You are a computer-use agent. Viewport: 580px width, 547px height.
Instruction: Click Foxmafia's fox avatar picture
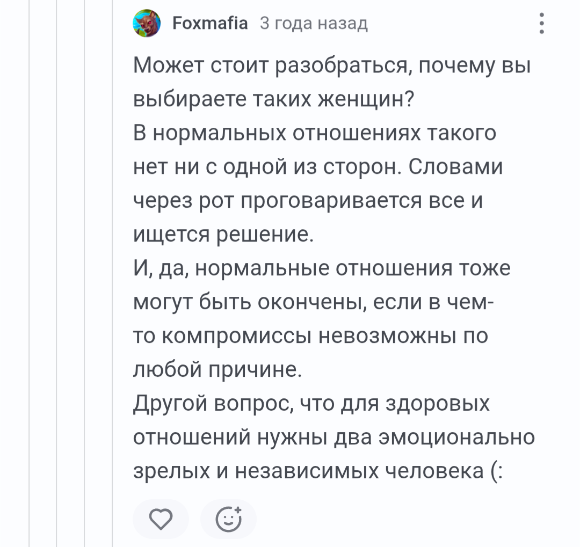147,23
